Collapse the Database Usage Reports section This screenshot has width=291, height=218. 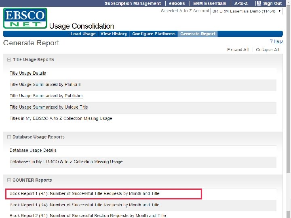tap(9, 137)
